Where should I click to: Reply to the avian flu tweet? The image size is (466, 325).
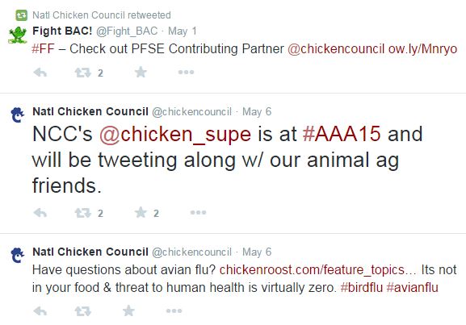40,311
